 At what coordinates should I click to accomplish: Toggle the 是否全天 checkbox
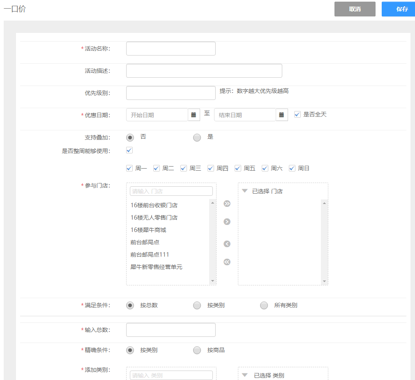point(297,114)
